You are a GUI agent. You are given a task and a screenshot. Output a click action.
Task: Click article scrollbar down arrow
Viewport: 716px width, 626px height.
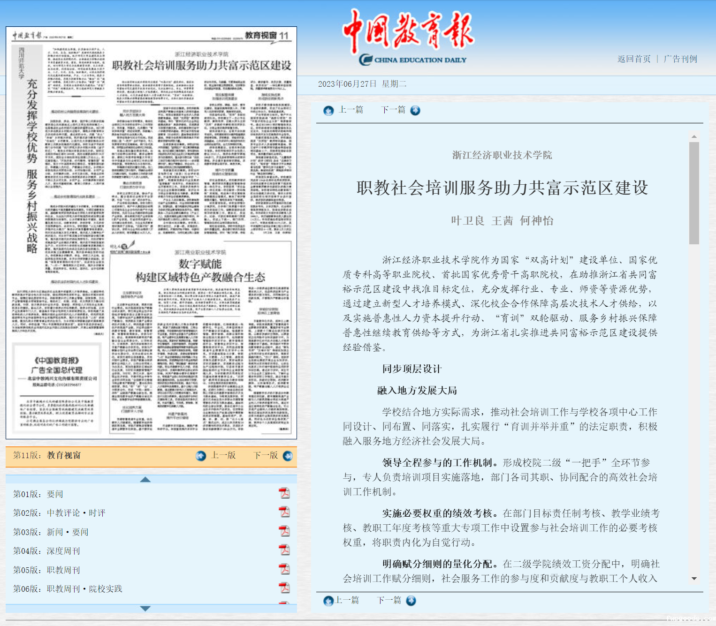(694, 579)
